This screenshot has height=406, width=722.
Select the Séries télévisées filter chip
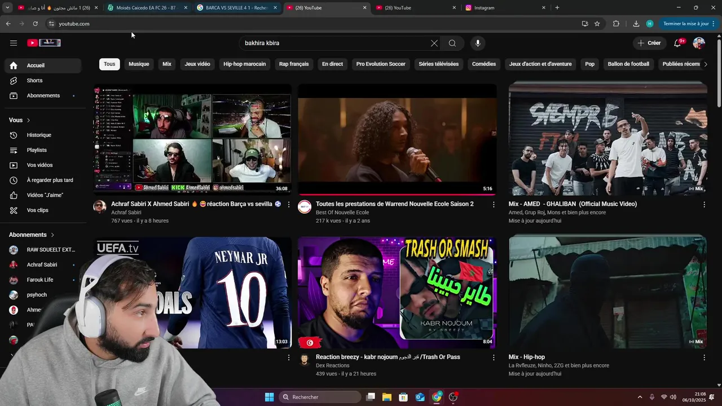[438, 64]
